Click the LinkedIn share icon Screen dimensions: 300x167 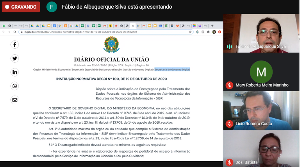15,72
